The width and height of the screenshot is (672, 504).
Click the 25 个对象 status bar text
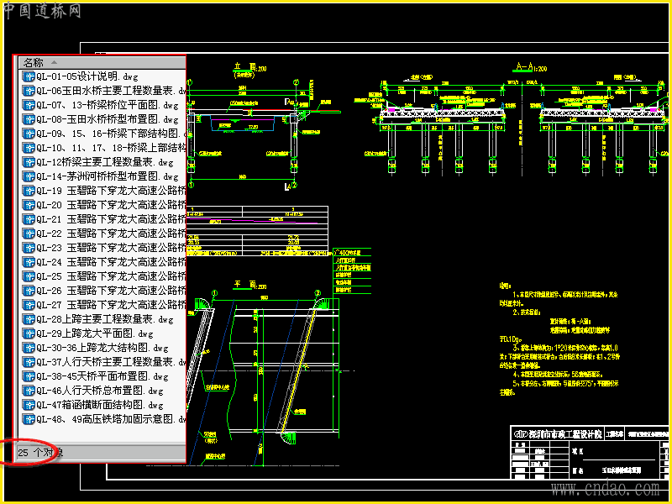(x=40, y=453)
